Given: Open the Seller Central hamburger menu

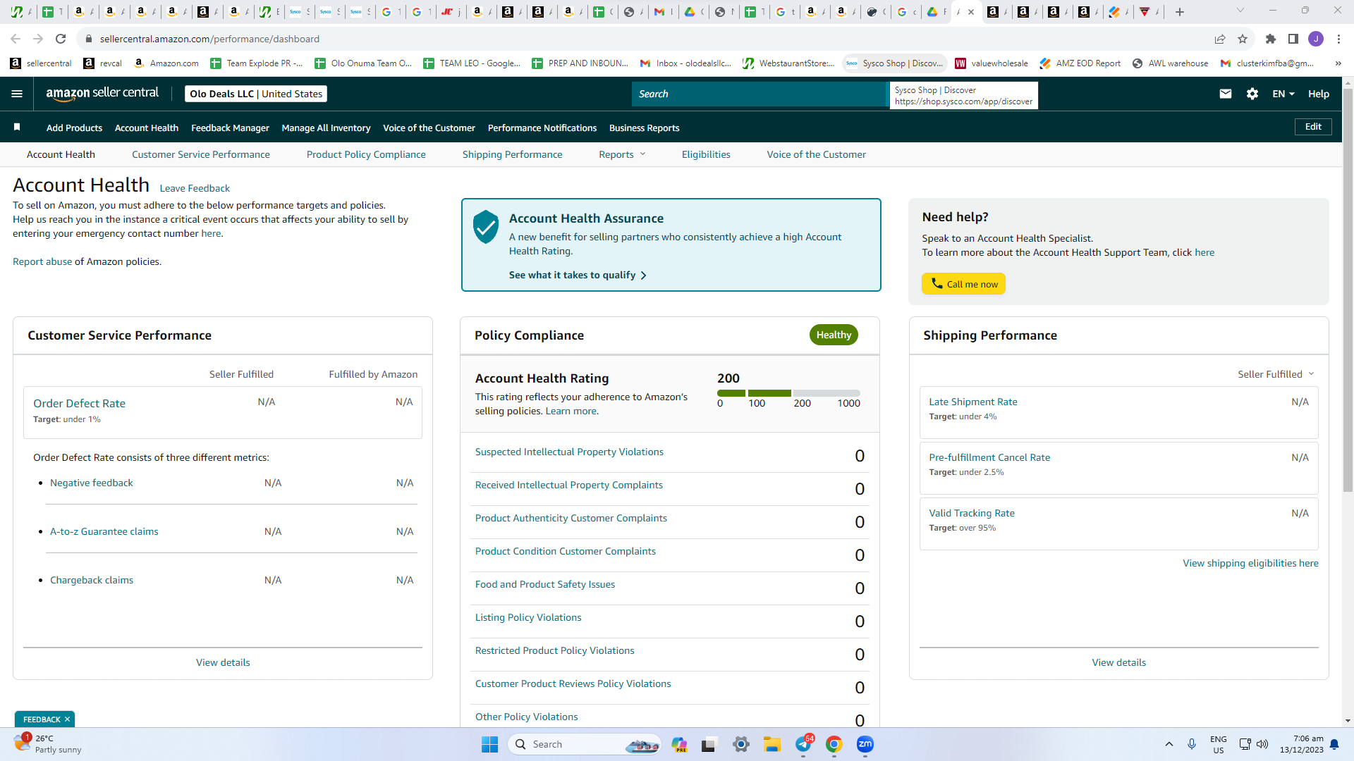Looking at the screenshot, I should point(17,94).
